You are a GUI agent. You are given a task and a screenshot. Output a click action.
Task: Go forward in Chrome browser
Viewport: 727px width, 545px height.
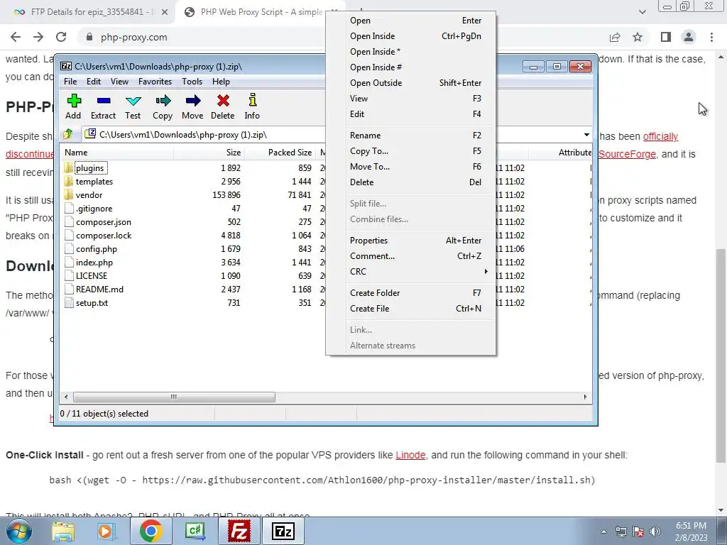pyautogui.click(x=38, y=37)
